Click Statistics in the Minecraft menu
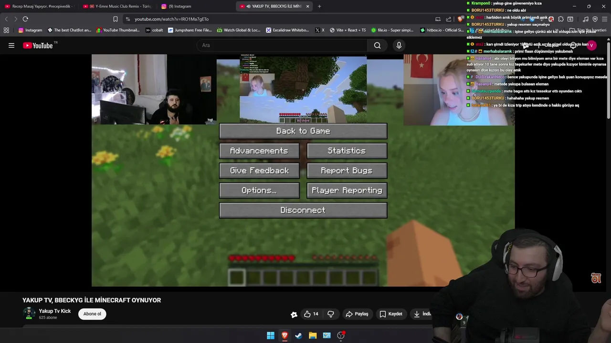The height and width of the screenshot is (343, 611). coord(347,151)
